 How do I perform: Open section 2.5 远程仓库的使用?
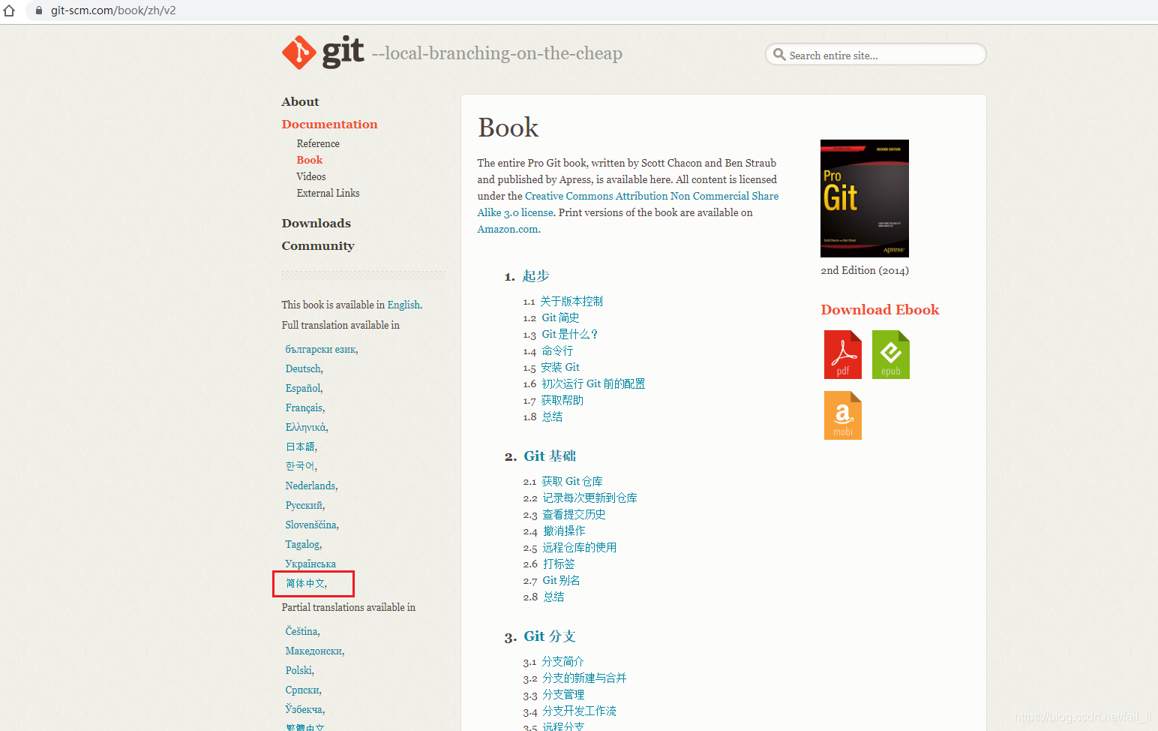tap(580, 547)
